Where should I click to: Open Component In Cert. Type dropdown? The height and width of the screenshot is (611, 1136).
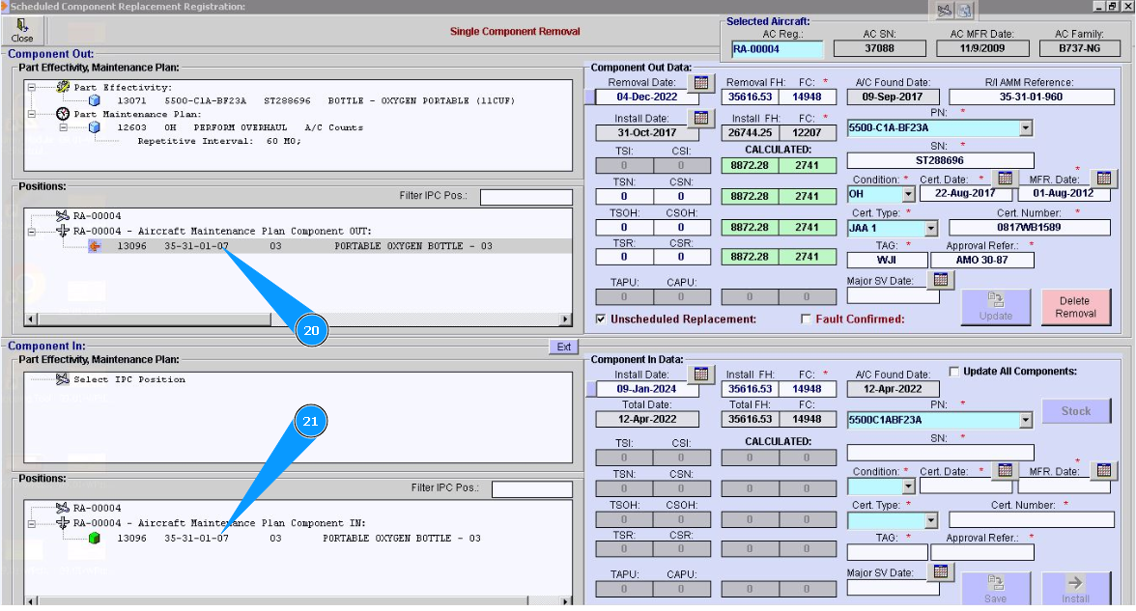(931, 520)
